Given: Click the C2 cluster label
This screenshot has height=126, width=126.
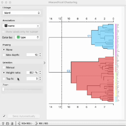Looking at the screenshot, I should (68, 71).
